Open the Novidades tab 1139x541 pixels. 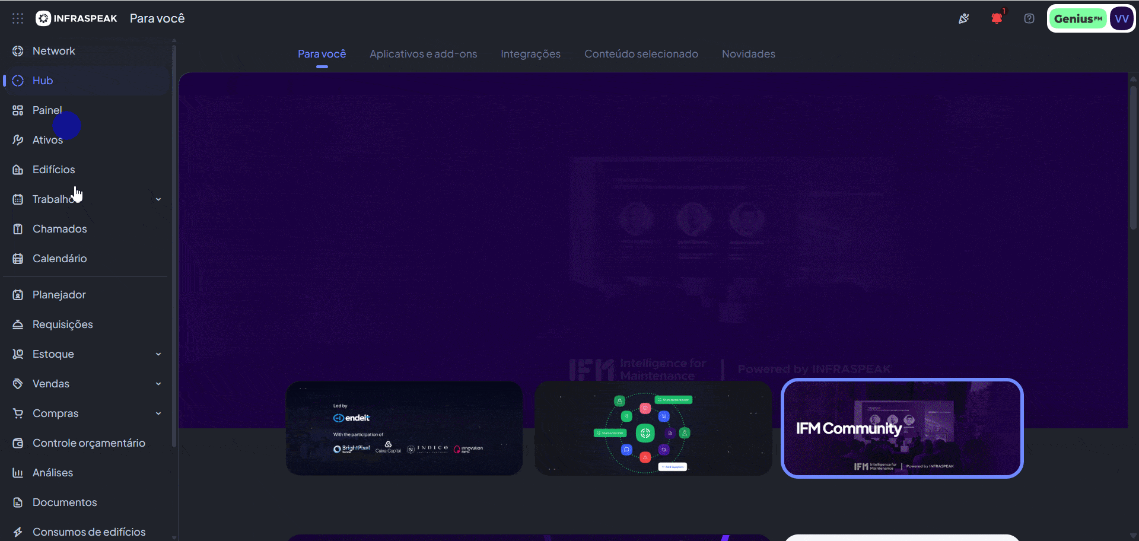tap(748, 54)
